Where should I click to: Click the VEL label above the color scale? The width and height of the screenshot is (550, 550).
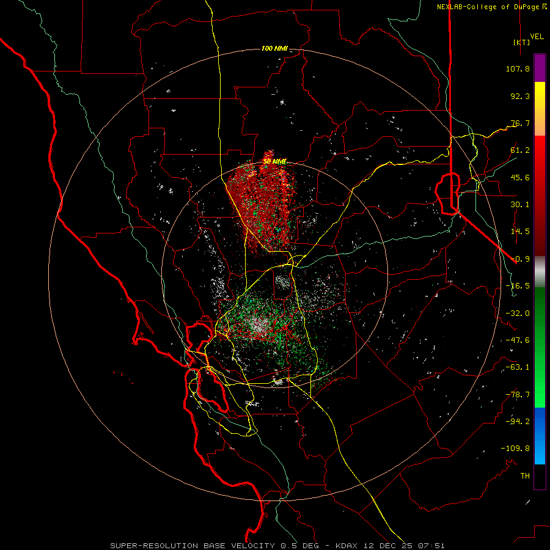coord(537,37)
